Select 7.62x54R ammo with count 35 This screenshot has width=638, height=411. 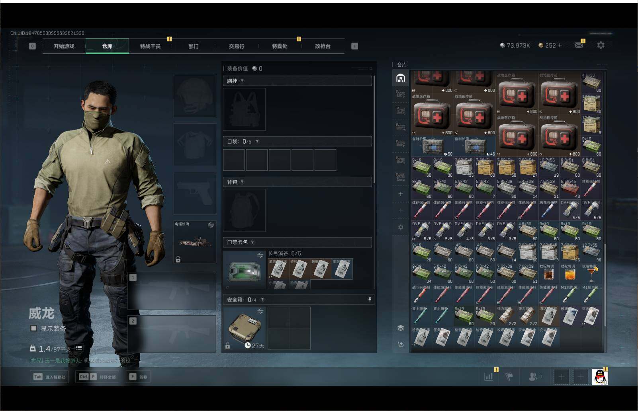[464, 168]
